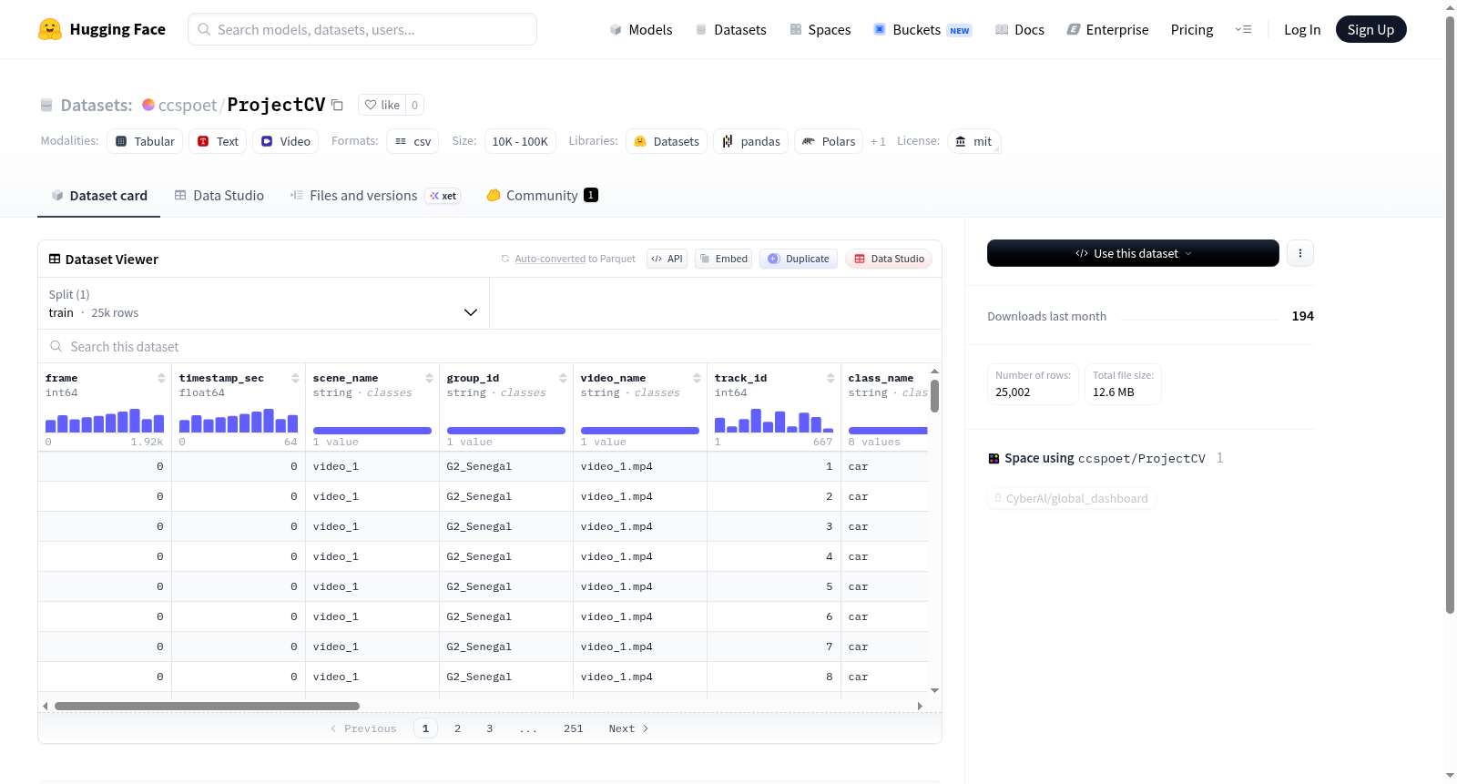
Task: Open Docs in the top navigation
Action: 1019,30
